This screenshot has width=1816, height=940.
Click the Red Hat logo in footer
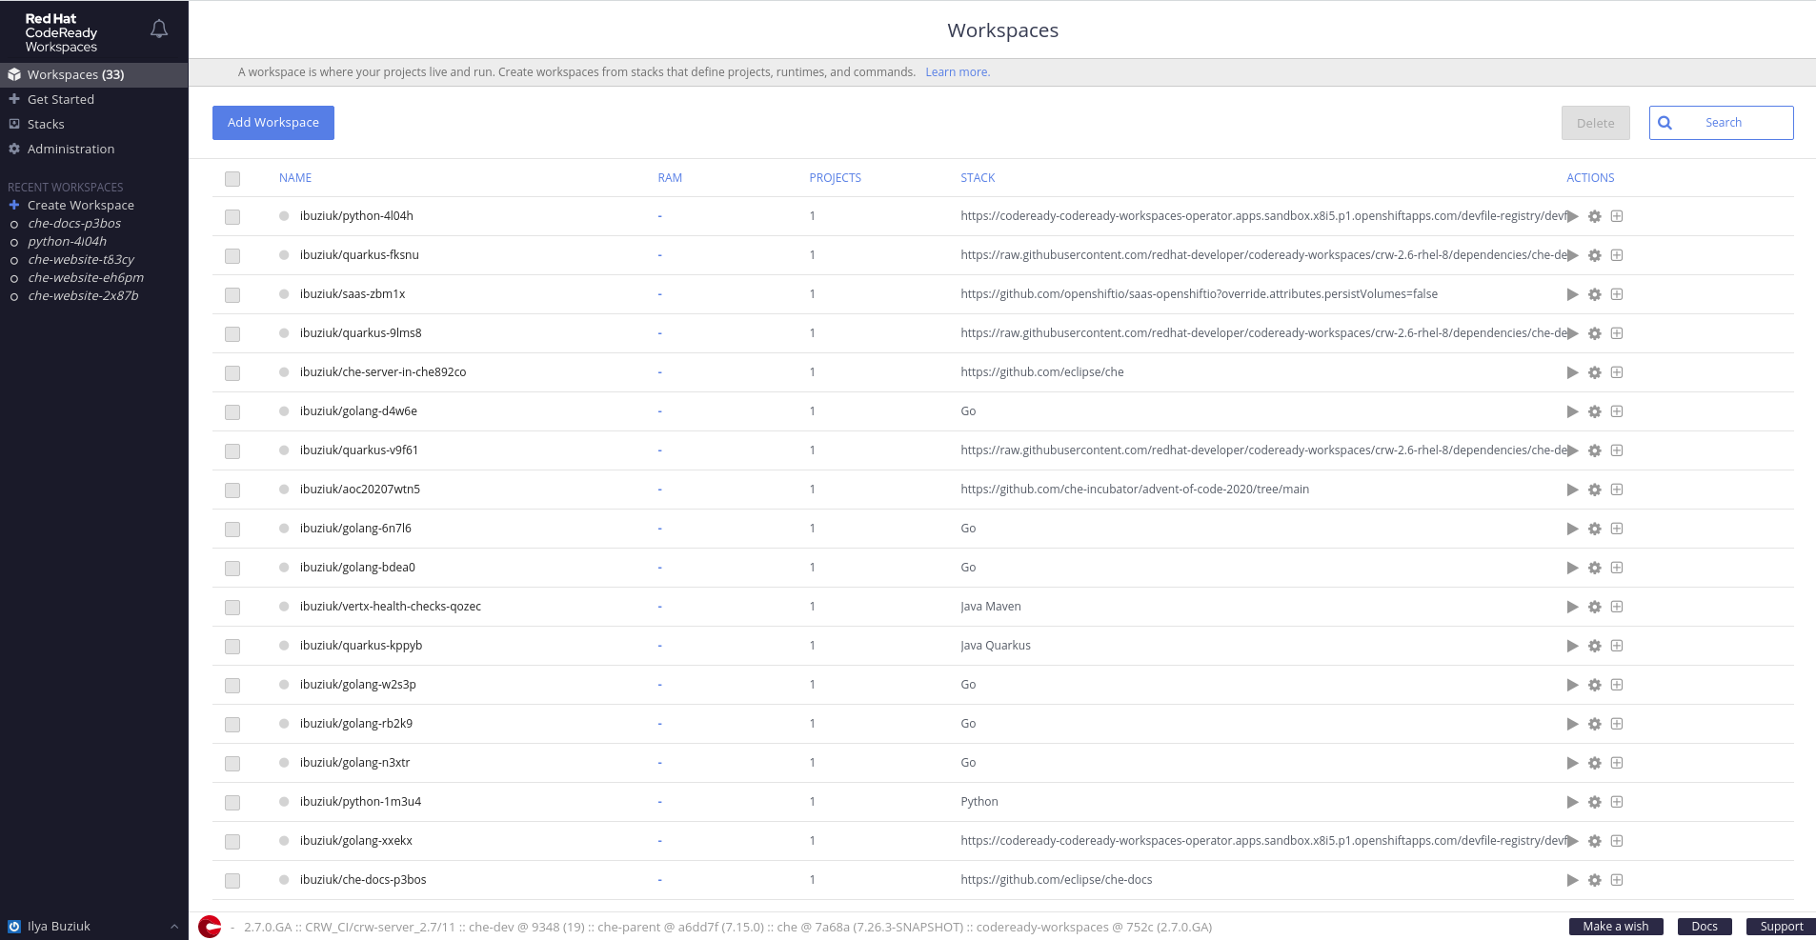coord(210,926)
